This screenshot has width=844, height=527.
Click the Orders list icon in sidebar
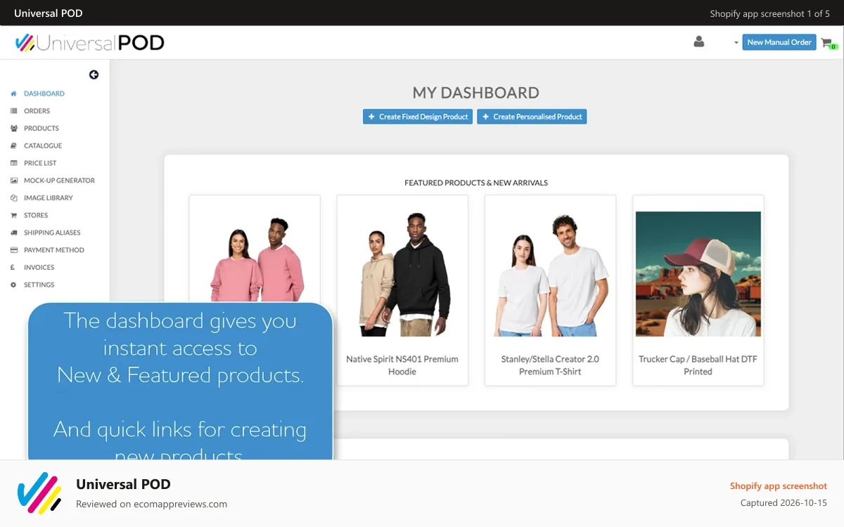point(13,111)
